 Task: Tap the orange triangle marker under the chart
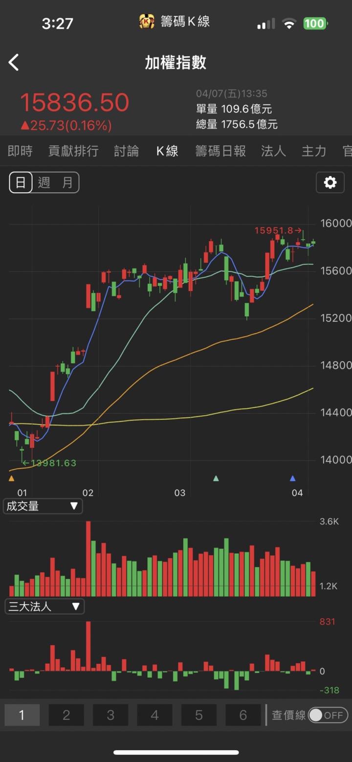point(12,478)
